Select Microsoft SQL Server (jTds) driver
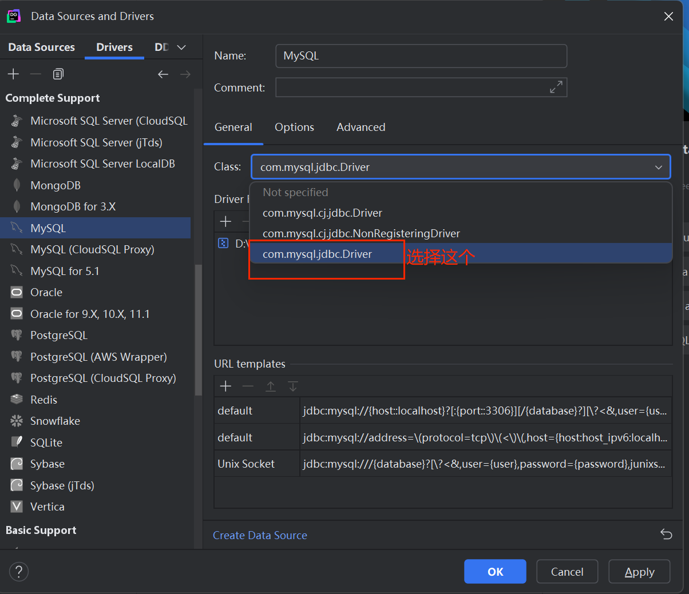 95,142
